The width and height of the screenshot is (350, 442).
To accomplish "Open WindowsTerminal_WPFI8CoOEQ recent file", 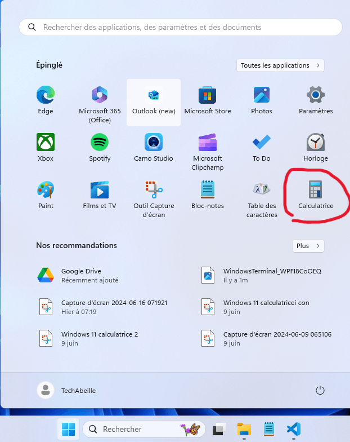I will pyautogui.click(x=261, y=275).
